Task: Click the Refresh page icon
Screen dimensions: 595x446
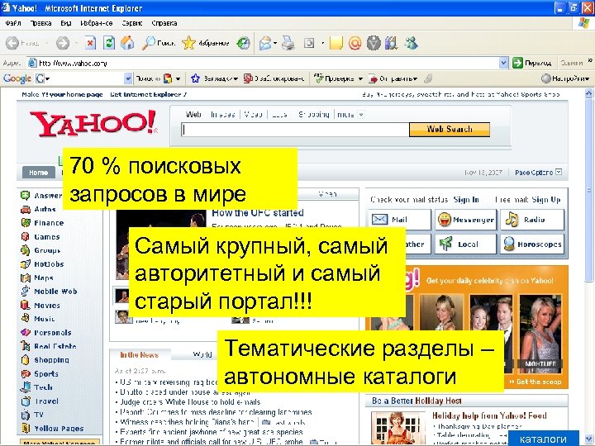Action: (x=109, y=43)
